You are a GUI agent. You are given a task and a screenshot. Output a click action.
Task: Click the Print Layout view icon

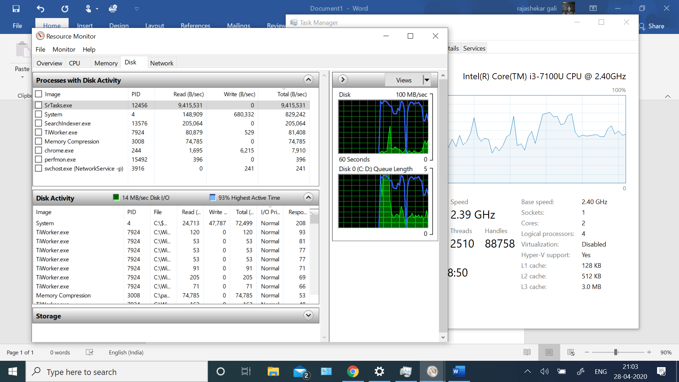(x=549, y=352)
